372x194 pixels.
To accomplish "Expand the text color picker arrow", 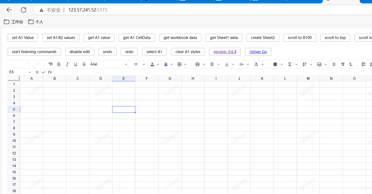I will [158, 64].
